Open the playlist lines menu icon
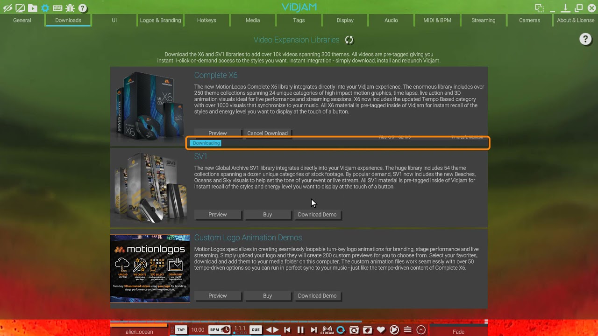 coord(407,330)
